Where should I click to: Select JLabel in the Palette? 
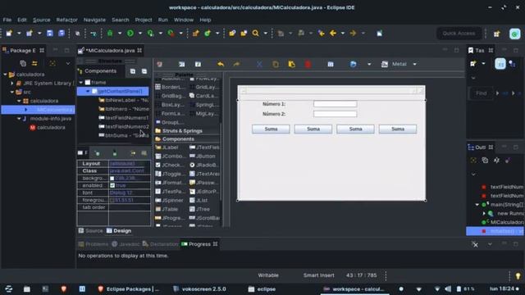167,147
